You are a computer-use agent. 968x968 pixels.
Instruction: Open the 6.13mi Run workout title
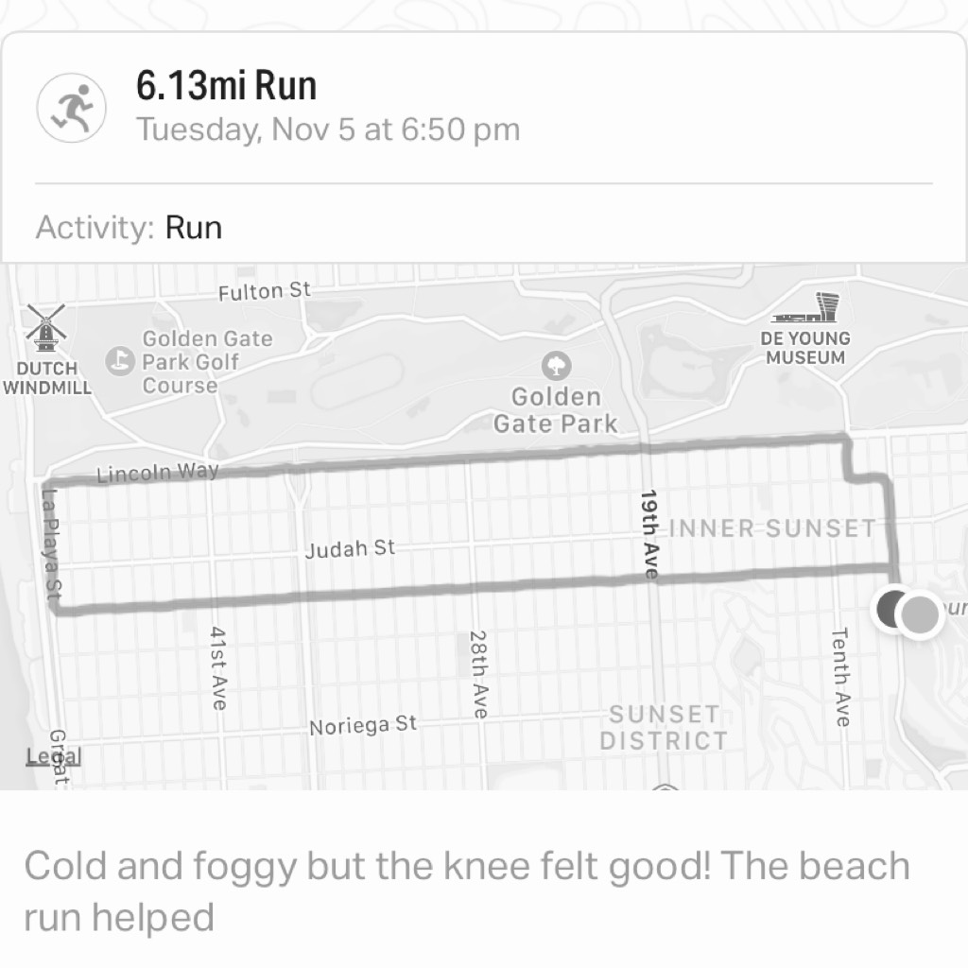coord(226,85)
